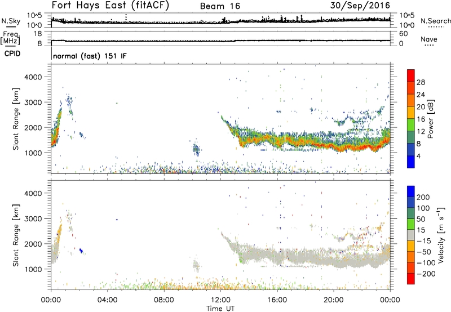This screenshot has width=451, height=312.
Task: Click the '200' tick on Velocity colorbar
Action: point(423,197)
